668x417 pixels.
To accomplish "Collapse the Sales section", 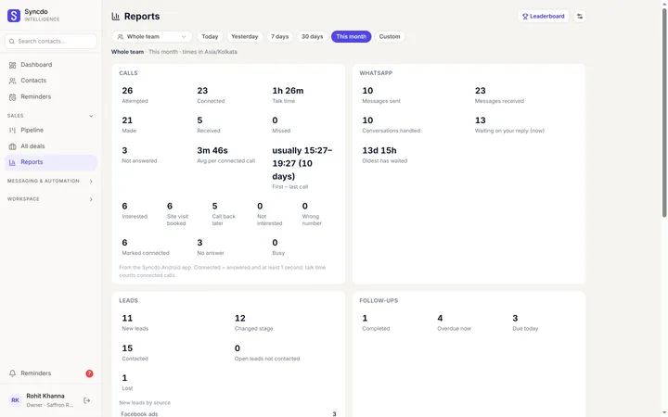I will coord(91,116).
